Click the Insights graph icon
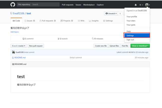This screenshot has height=108, width=162. (x=90, y=21)
